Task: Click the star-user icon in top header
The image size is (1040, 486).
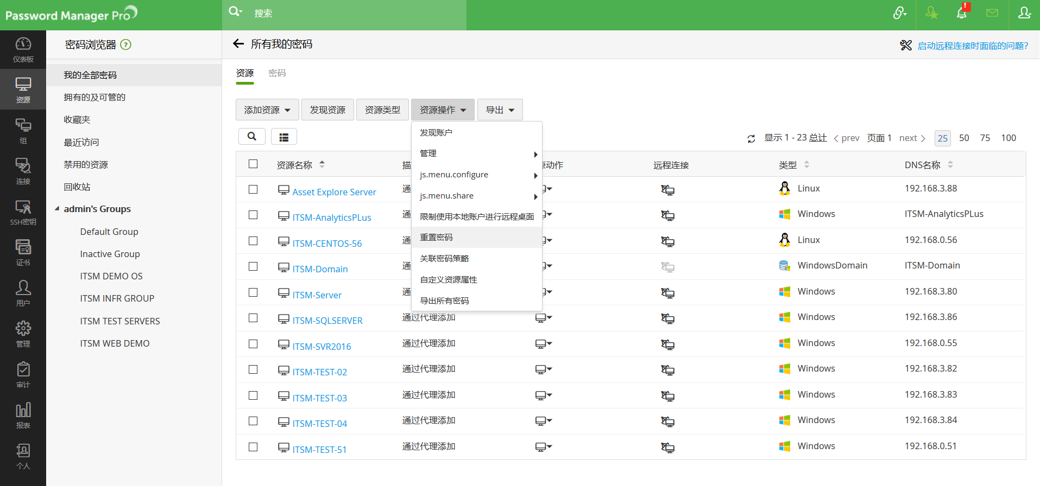Action: (x=932, y=13)
